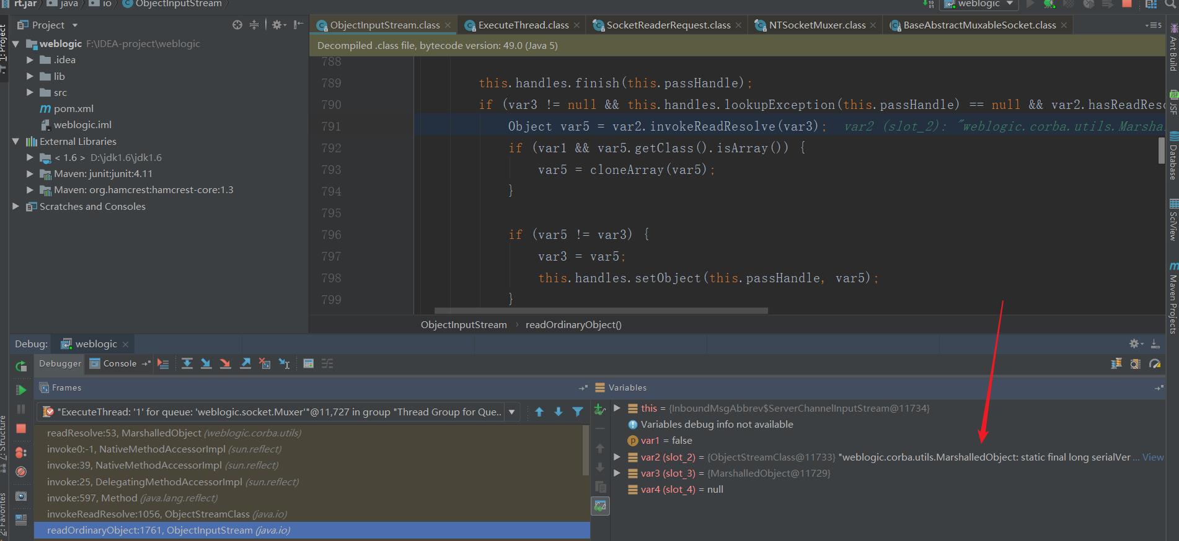Open the Maven Projects side panel

tap(1173, 298)
